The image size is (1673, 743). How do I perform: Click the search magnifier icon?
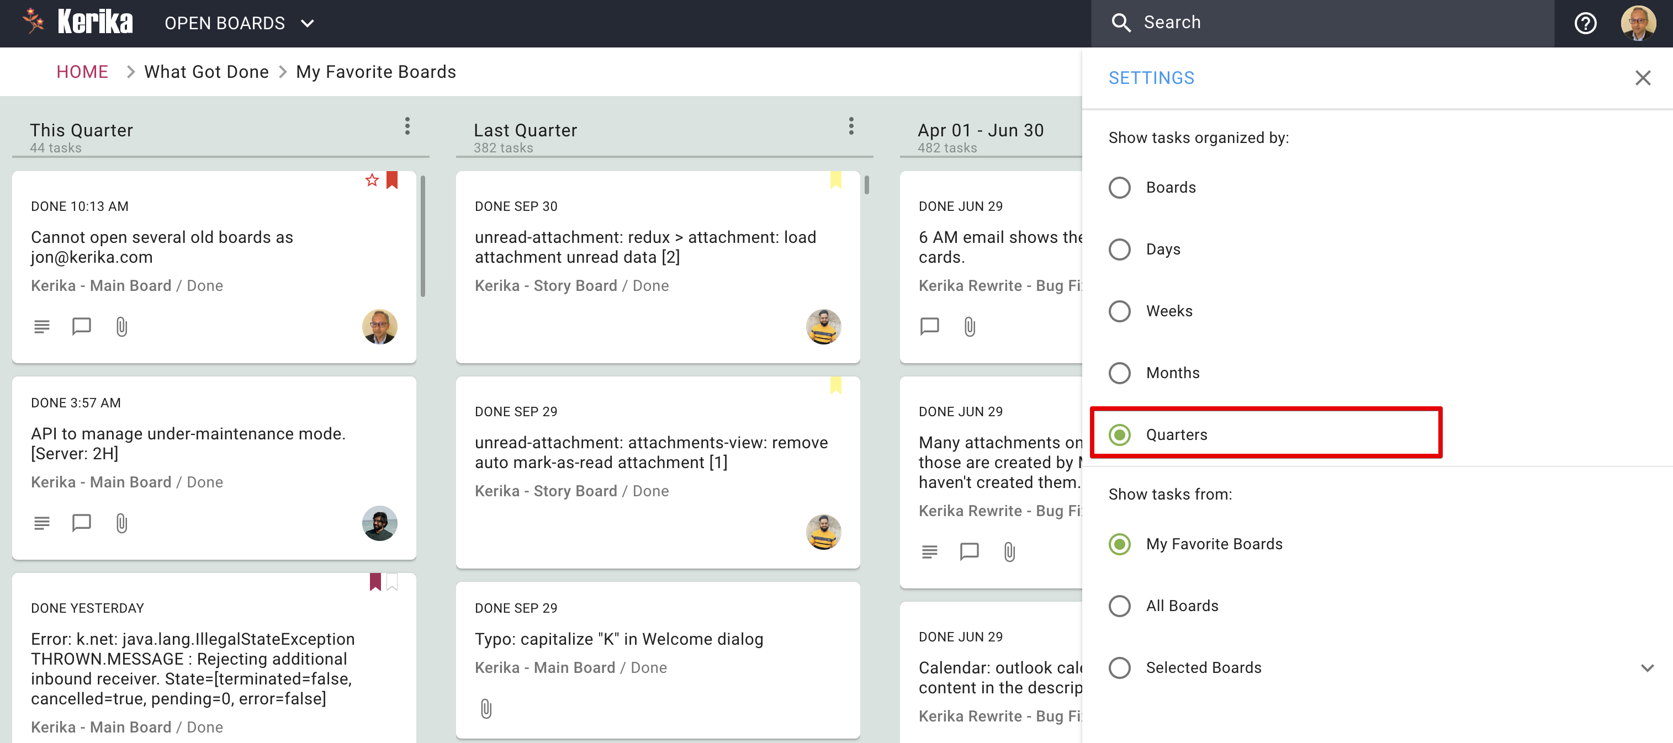pyautogui.click(x=1121, y=23)
